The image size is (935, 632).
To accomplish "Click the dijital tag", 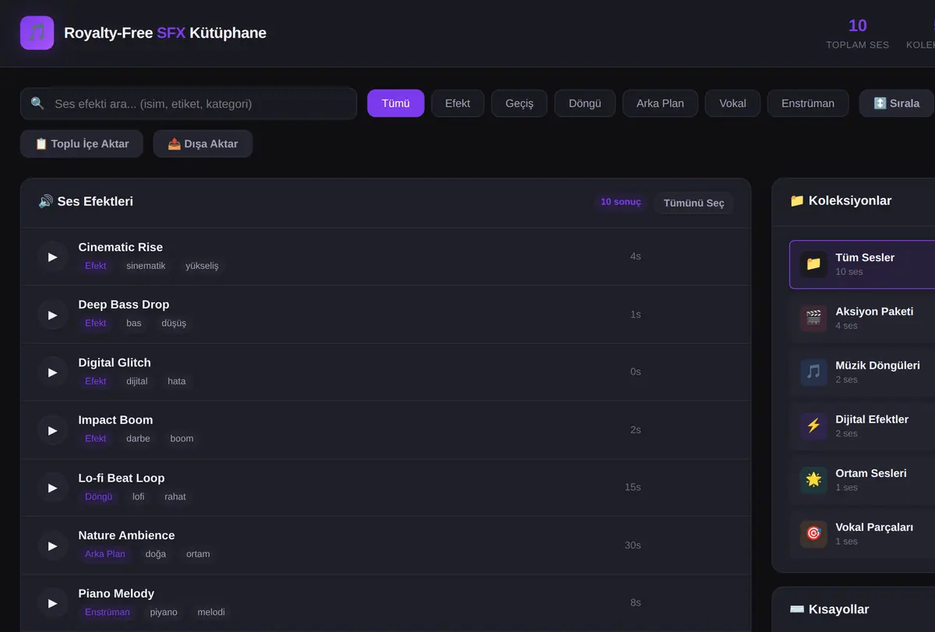I will click(137, 381).
